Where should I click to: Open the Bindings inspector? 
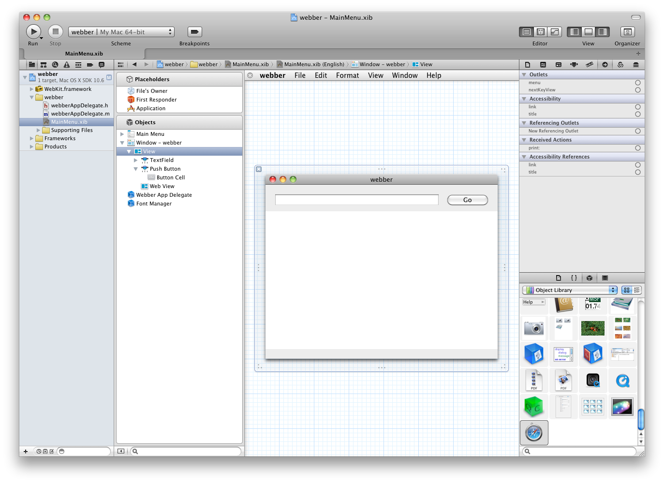[x=620, y=64]
